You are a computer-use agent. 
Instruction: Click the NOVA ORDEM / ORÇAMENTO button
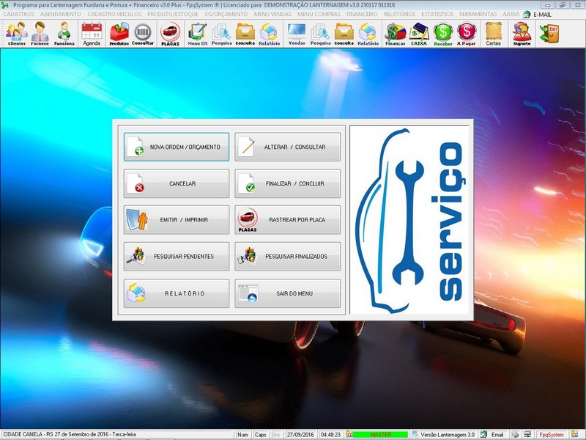(x=177, y=147)
